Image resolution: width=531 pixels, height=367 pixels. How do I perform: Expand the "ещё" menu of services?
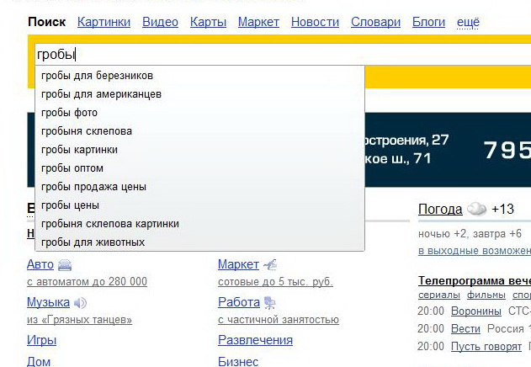point(468,22)
